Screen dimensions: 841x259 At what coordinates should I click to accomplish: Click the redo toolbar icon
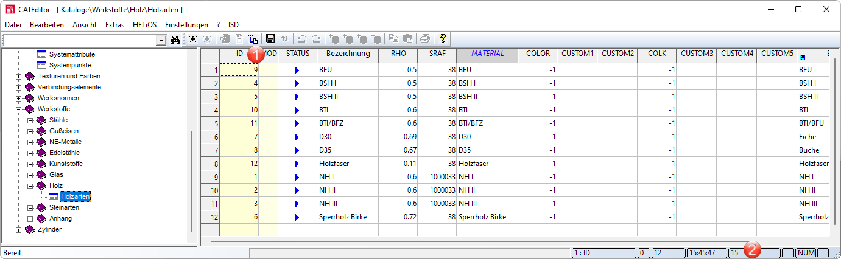click(316, 39)
